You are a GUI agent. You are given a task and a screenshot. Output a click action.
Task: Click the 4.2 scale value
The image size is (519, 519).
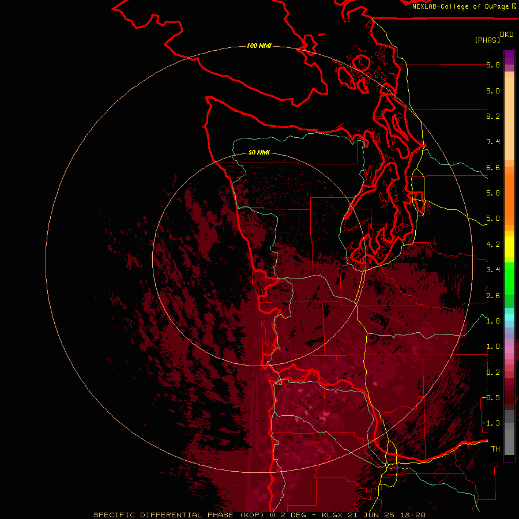(x=493, y=245)
